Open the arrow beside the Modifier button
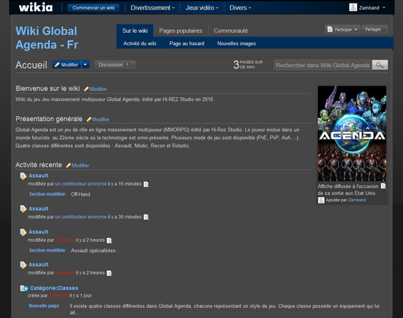This screenshot has width=403, height=318. click(86, 64)
